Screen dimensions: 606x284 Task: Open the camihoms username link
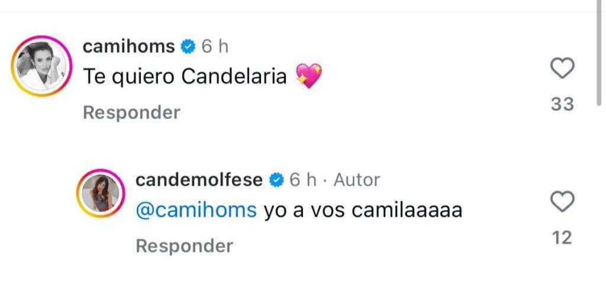(x=128, y=47)
